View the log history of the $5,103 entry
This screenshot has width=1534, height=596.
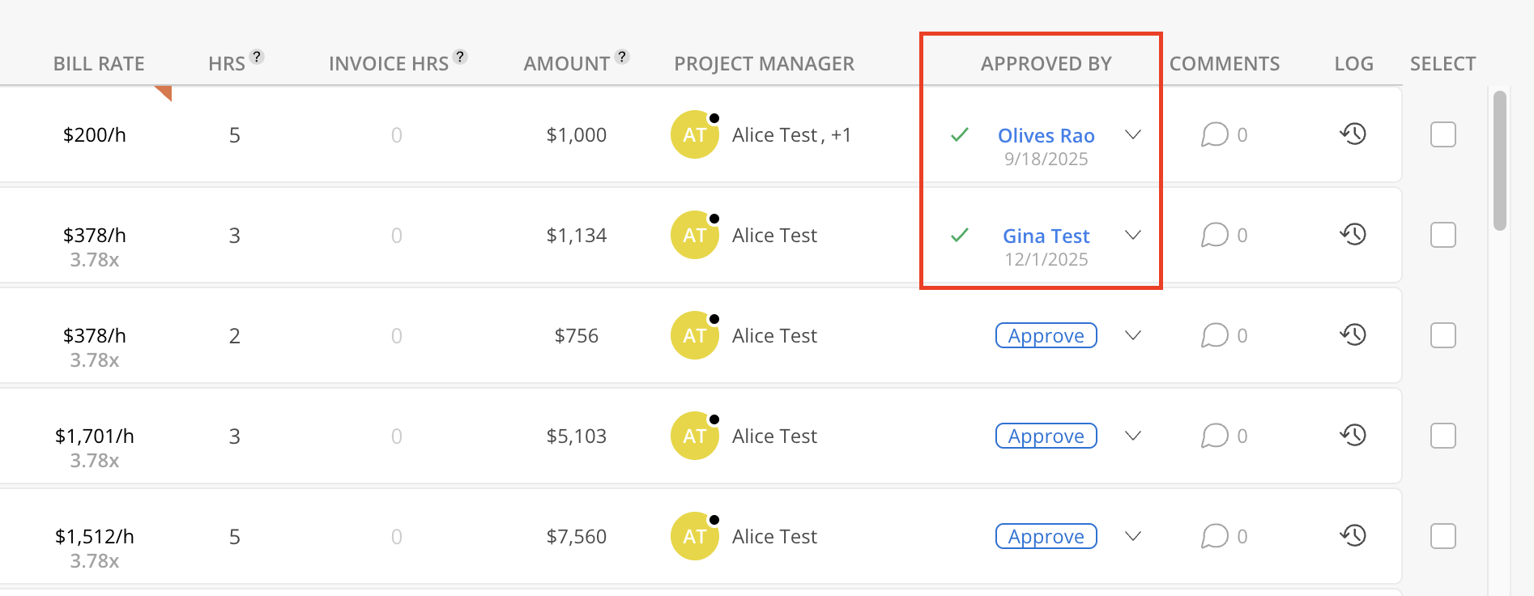(x=1353, y=435)
